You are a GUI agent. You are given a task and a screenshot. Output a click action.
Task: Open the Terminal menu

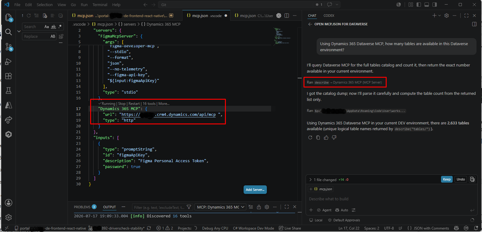pyautogui.click(x=100, y=5)
